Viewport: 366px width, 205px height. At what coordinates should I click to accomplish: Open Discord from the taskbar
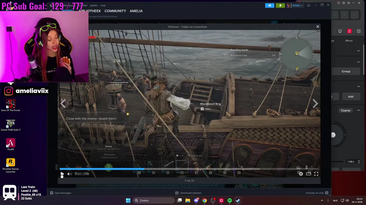[196, 200]
